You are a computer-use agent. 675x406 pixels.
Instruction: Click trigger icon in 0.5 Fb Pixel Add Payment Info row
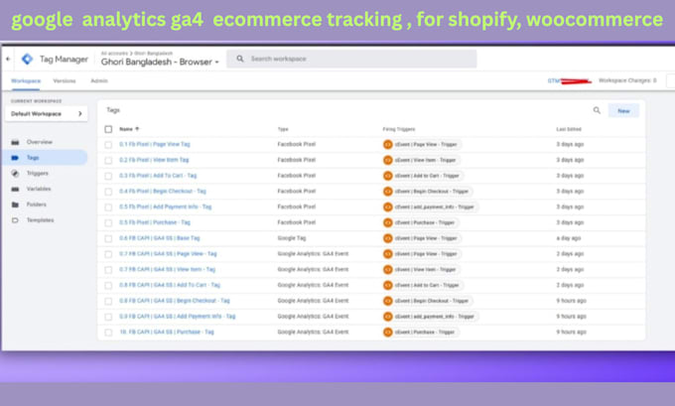click(x=388, y=207)
